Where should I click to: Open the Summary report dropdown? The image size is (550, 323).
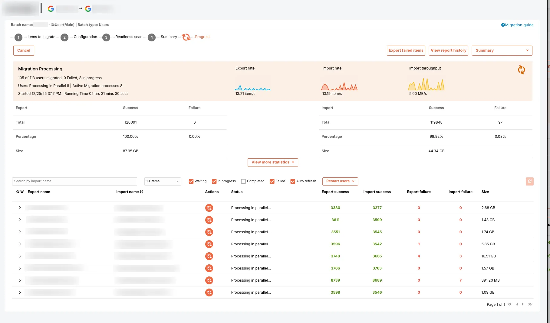point(502,50)
